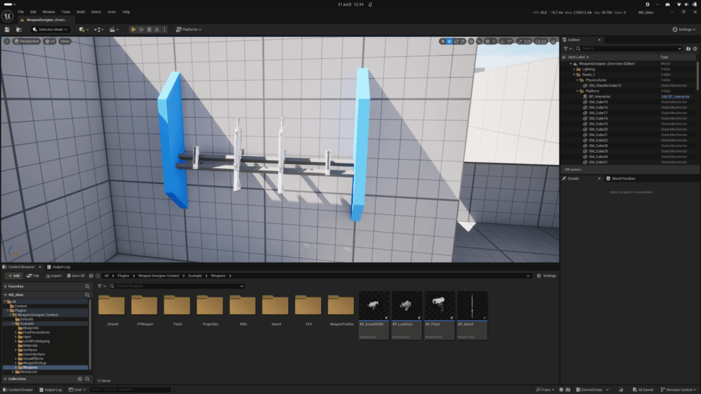Save the current level with the disk icon
701x394 pixels.
click(x=7, y=29)
